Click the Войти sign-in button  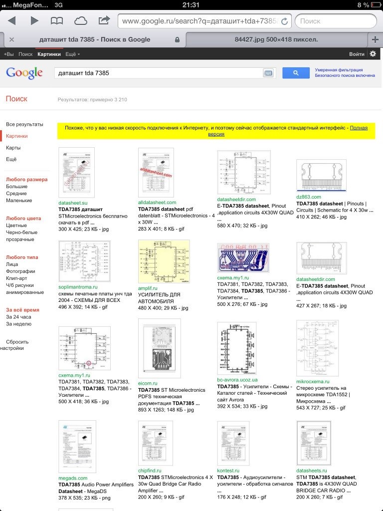[357, 54]
